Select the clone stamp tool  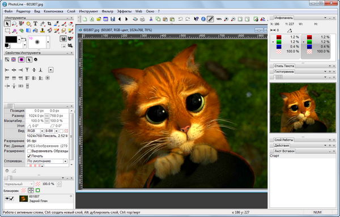tap(42, 31)
